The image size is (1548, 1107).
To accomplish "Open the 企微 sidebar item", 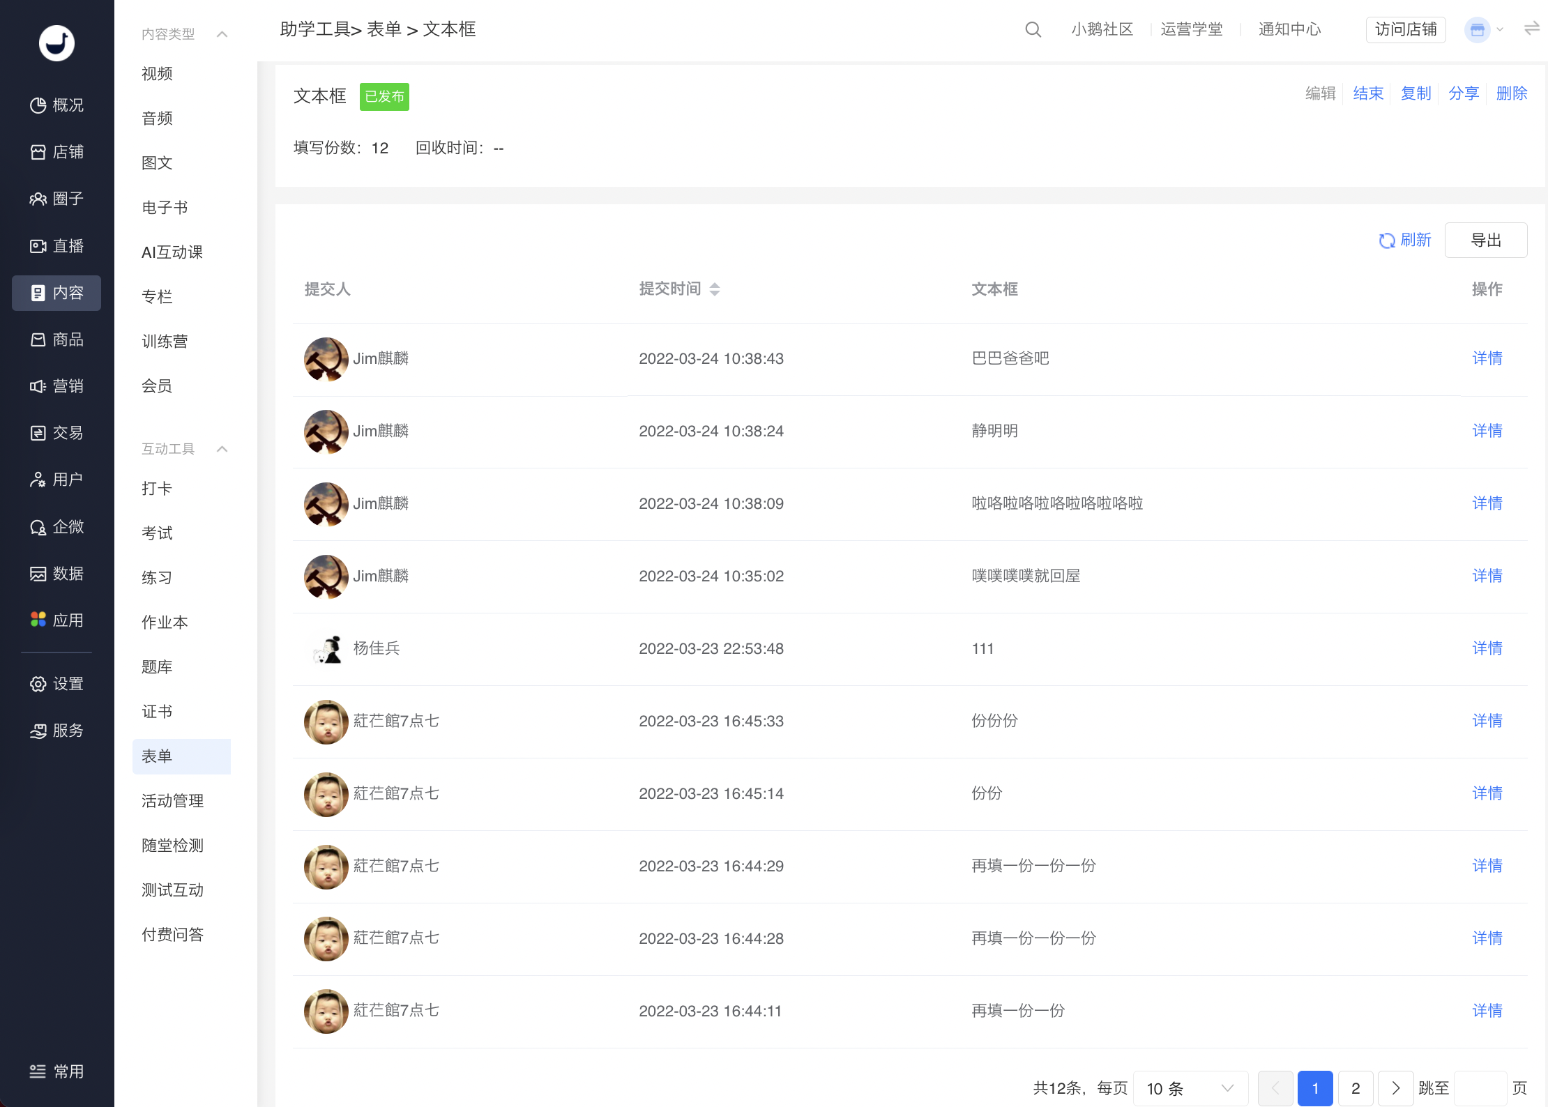I will [x=56, y=527].
